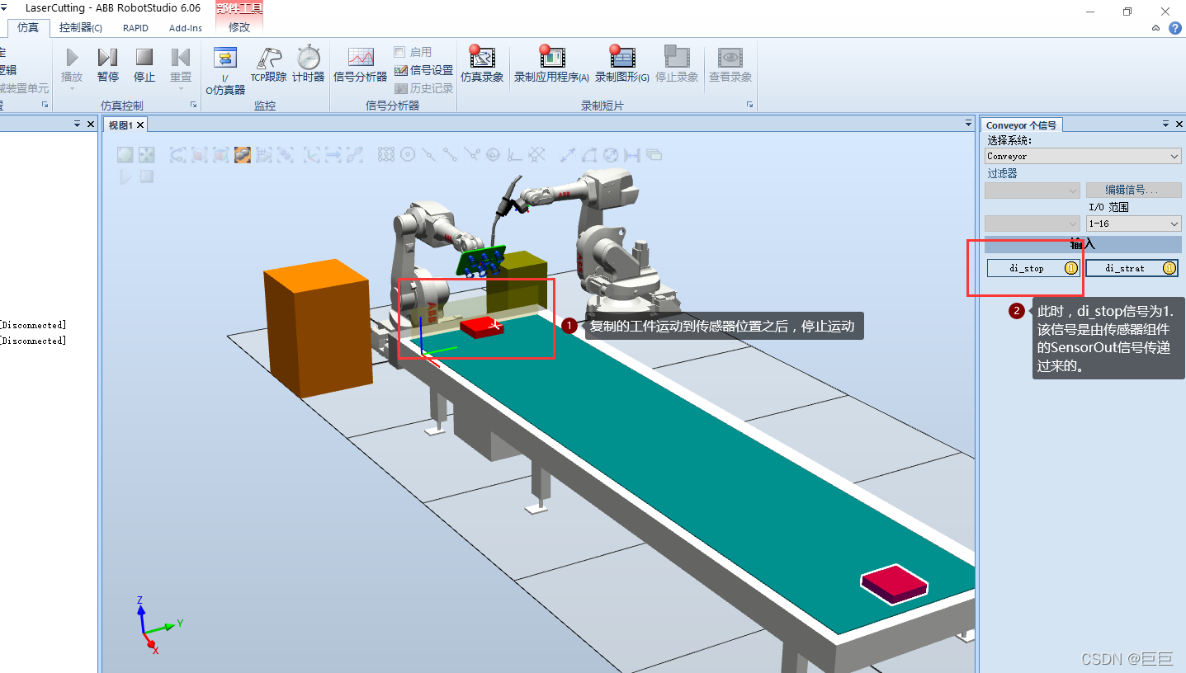
Task: Expand 录制短片 group dialog launcher
Action: 750,105
